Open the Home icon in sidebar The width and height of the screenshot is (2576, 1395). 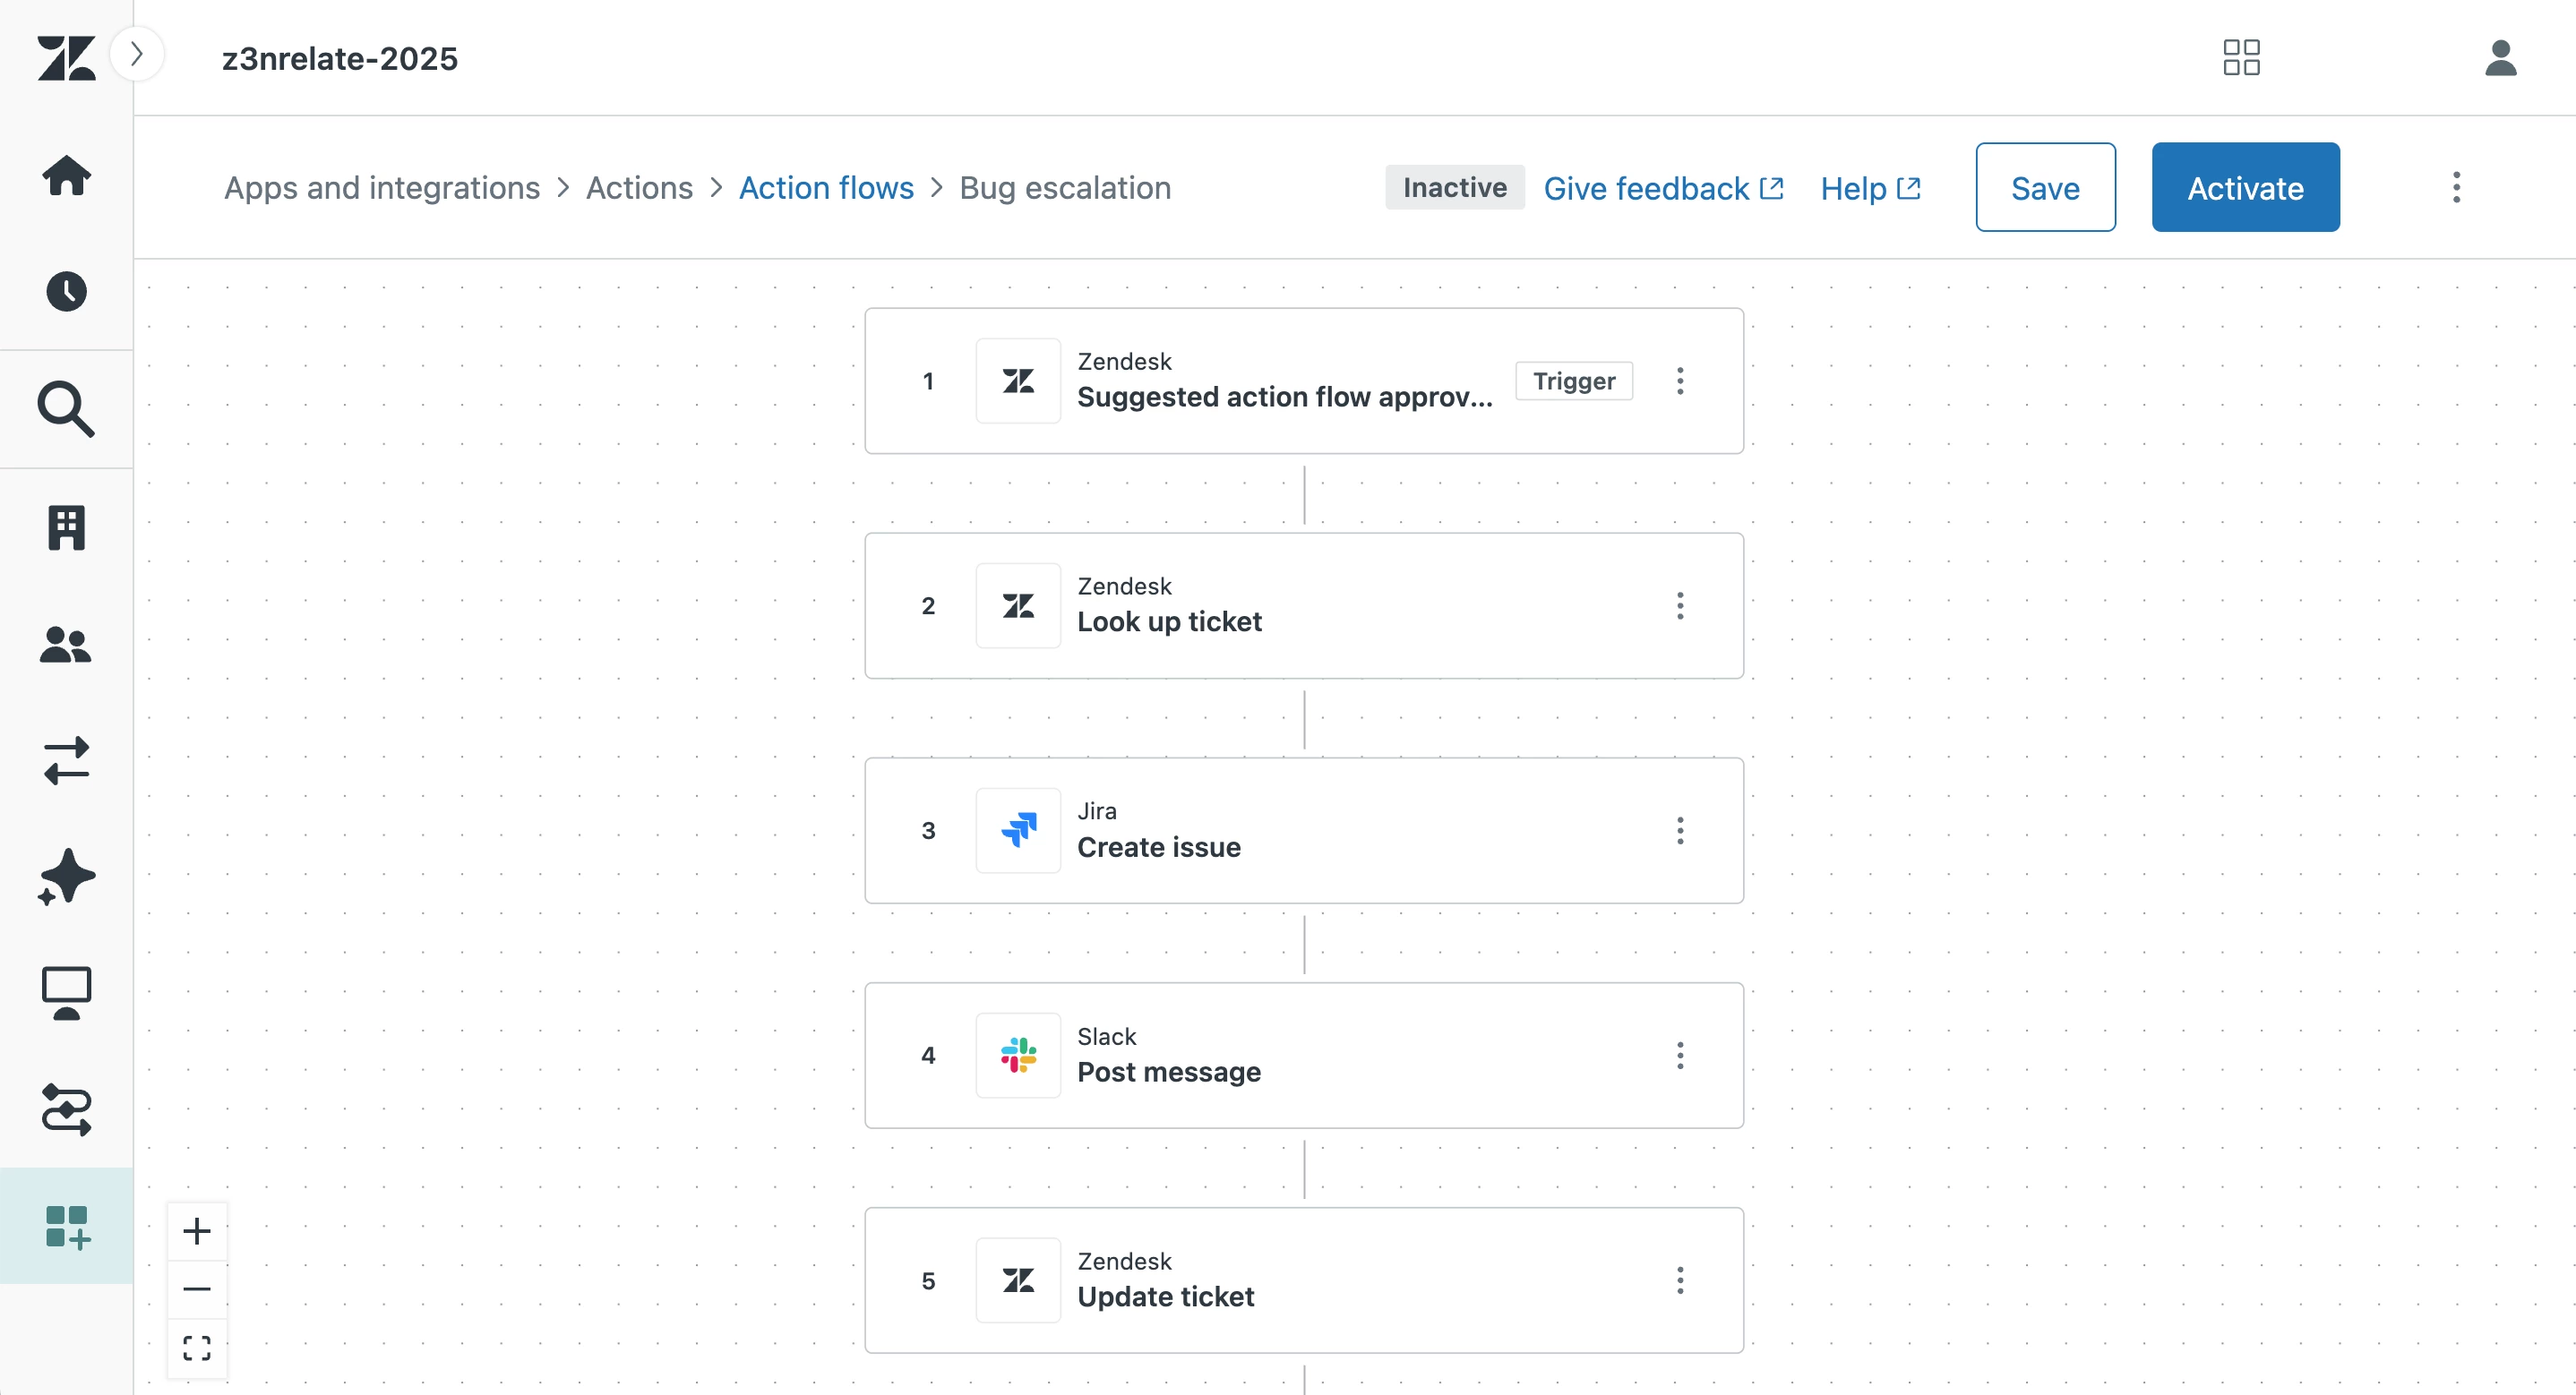tap(66, 176)
